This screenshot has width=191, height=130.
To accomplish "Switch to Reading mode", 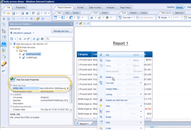I will (171, 7).
